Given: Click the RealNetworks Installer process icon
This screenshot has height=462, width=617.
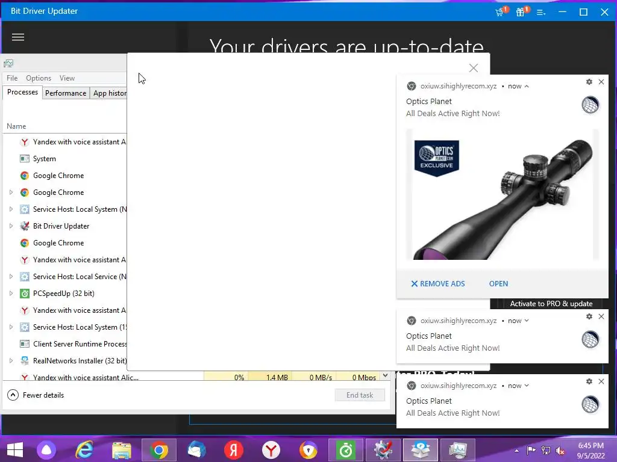Looking at the screenshot, I should tap(24, 361).
